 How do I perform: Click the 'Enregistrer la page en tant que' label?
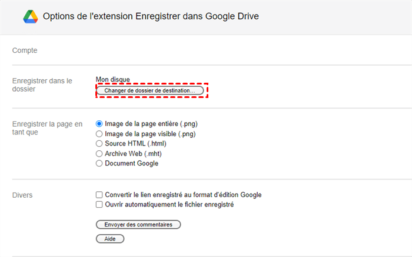pos(47,128)
